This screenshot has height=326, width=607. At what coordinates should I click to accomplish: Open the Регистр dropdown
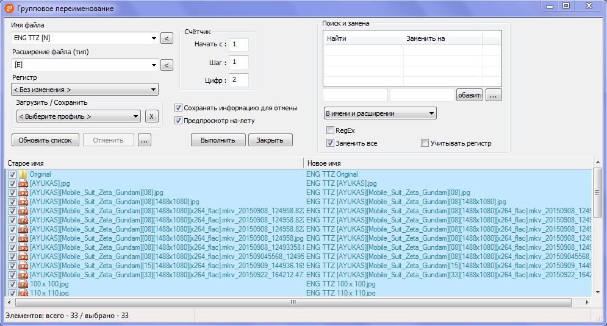click(85, 90)
